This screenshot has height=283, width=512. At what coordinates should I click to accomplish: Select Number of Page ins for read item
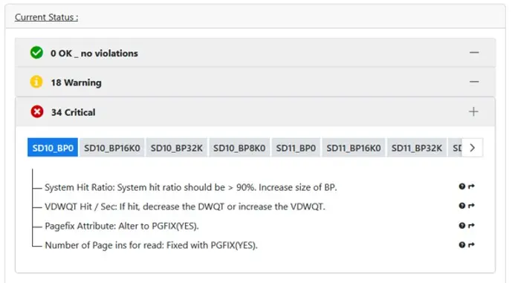tap(151, 245)
